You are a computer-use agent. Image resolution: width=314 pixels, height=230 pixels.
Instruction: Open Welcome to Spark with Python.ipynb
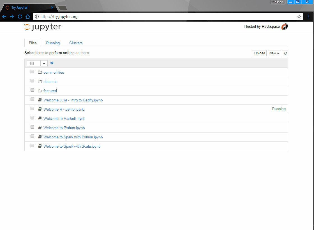coord(73,137)
